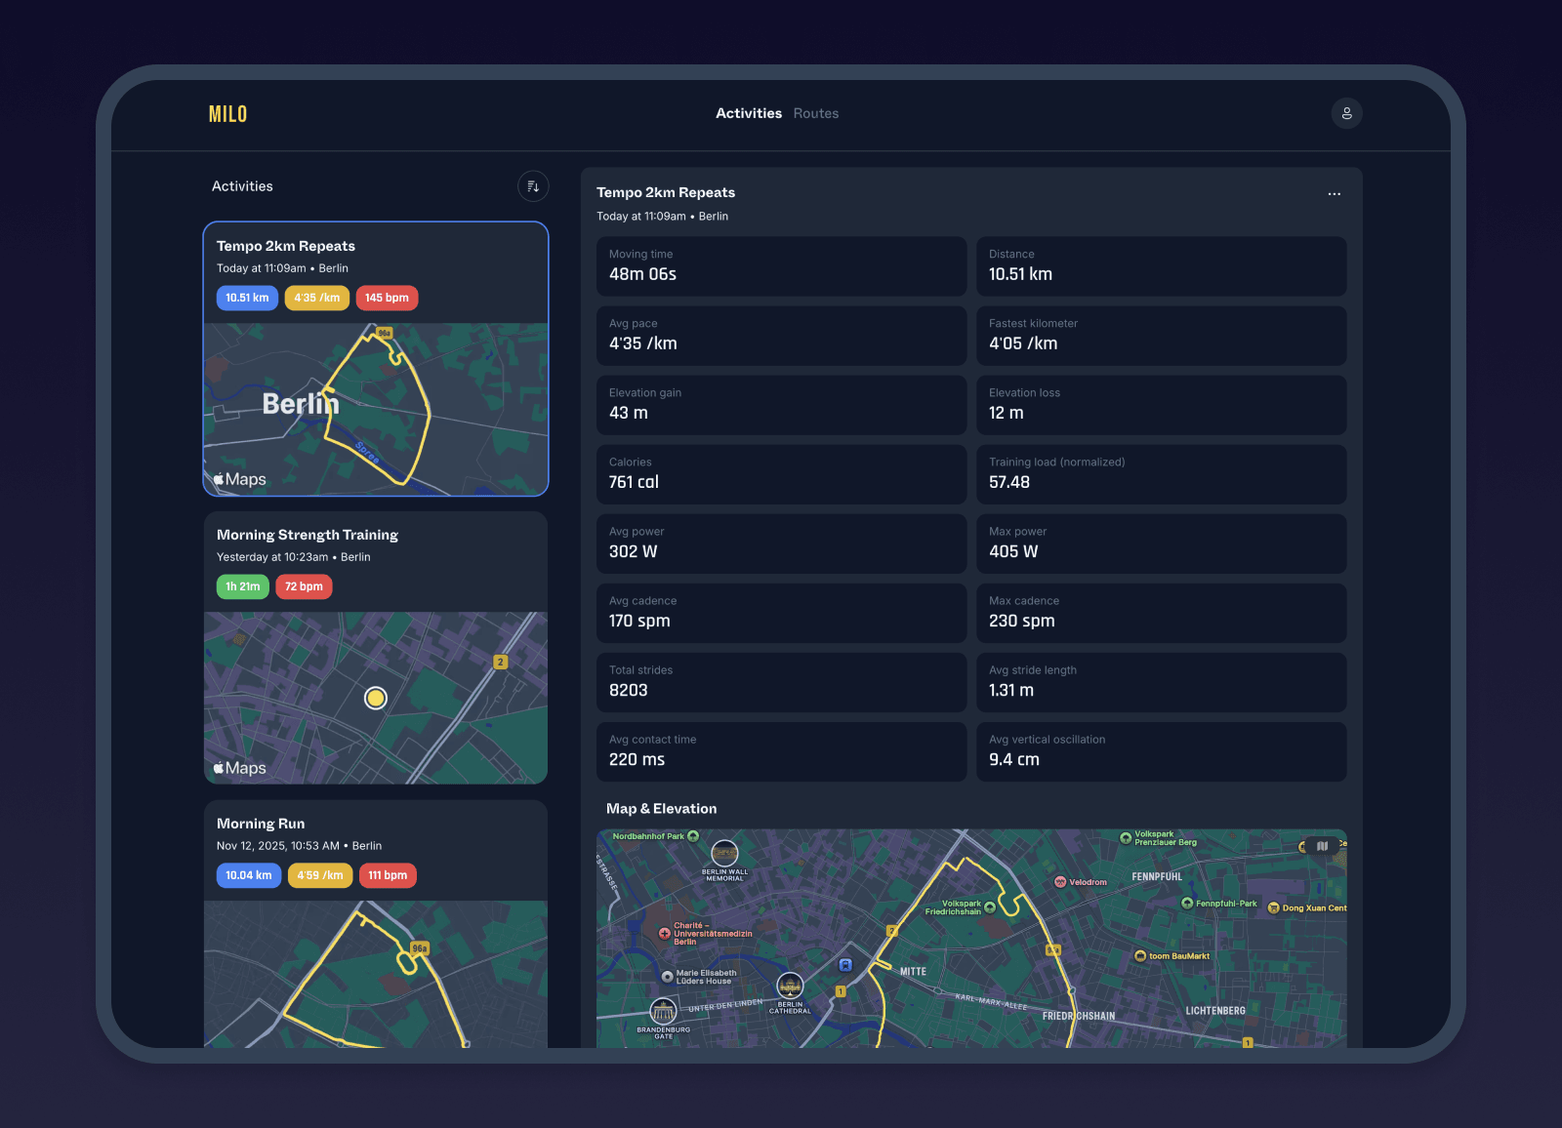1562x1128 pixels.
Task: Click the Volkspark Friedrichshain park marker
Action: (x=990, y=907)
